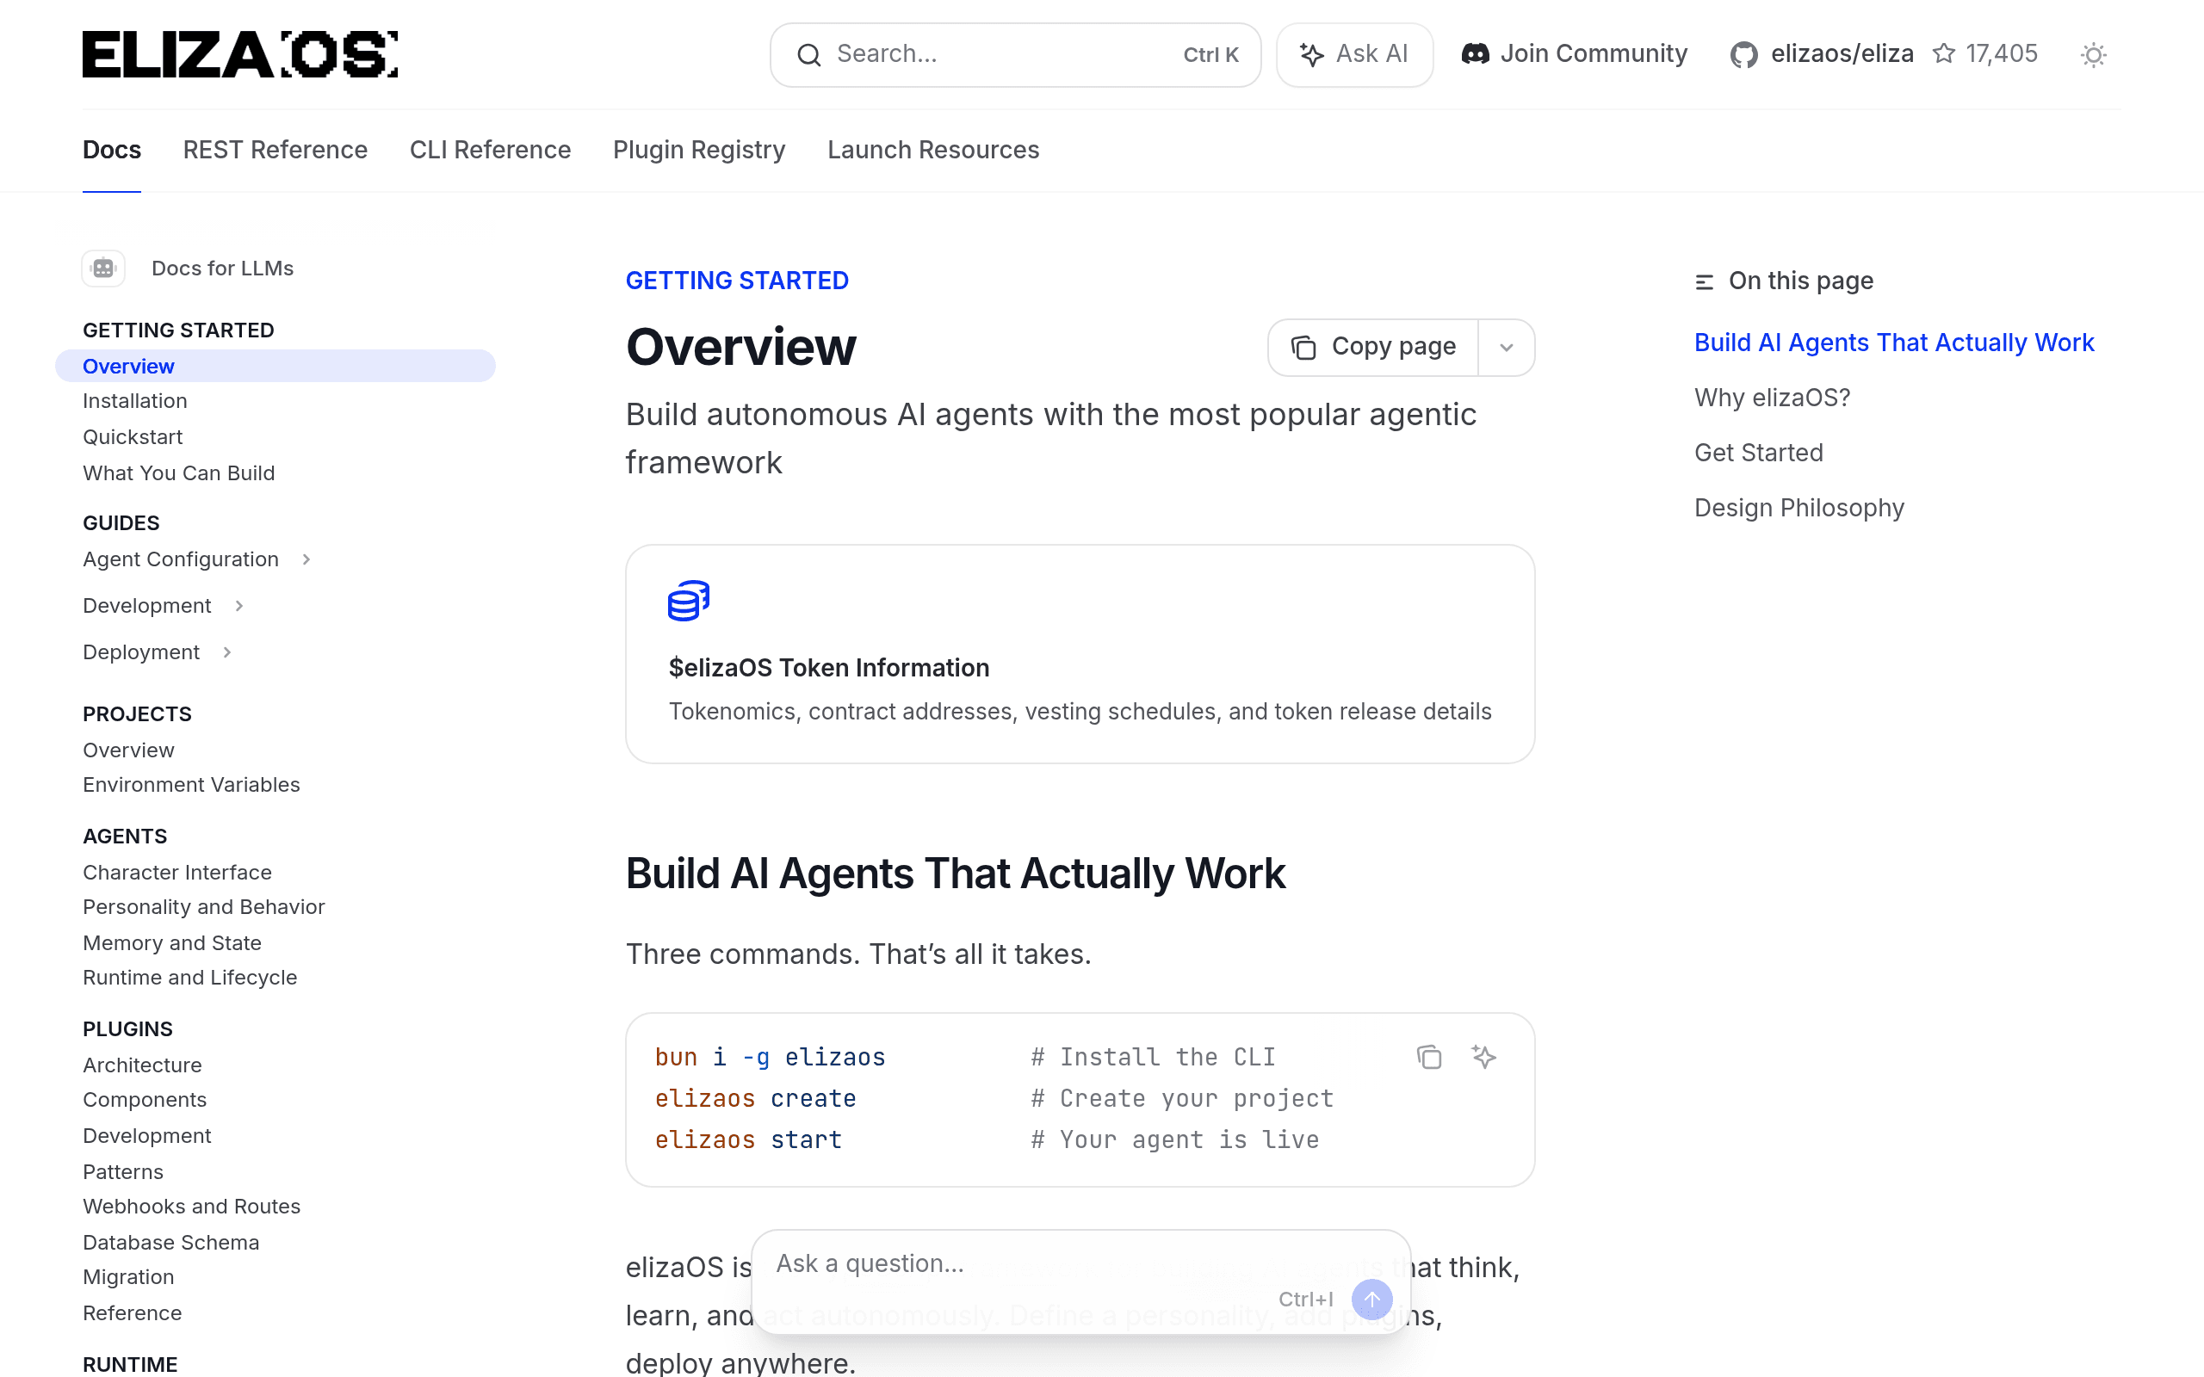Open What You Can Build page
Screen dimensions: 2204x1377
pyautogui.click(x=178, y=473)
